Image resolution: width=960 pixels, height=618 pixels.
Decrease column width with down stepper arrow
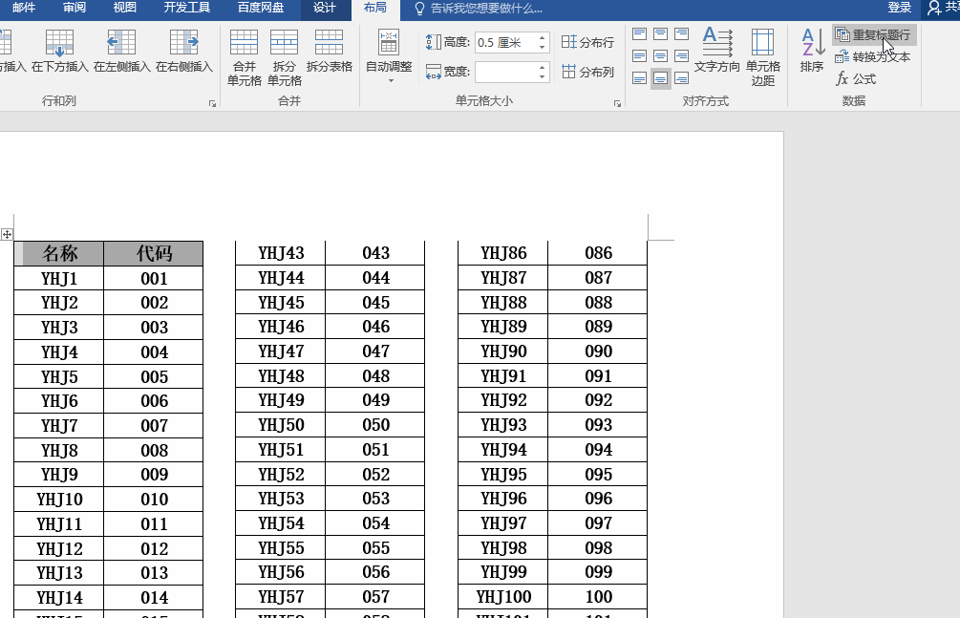coord(543,76)
